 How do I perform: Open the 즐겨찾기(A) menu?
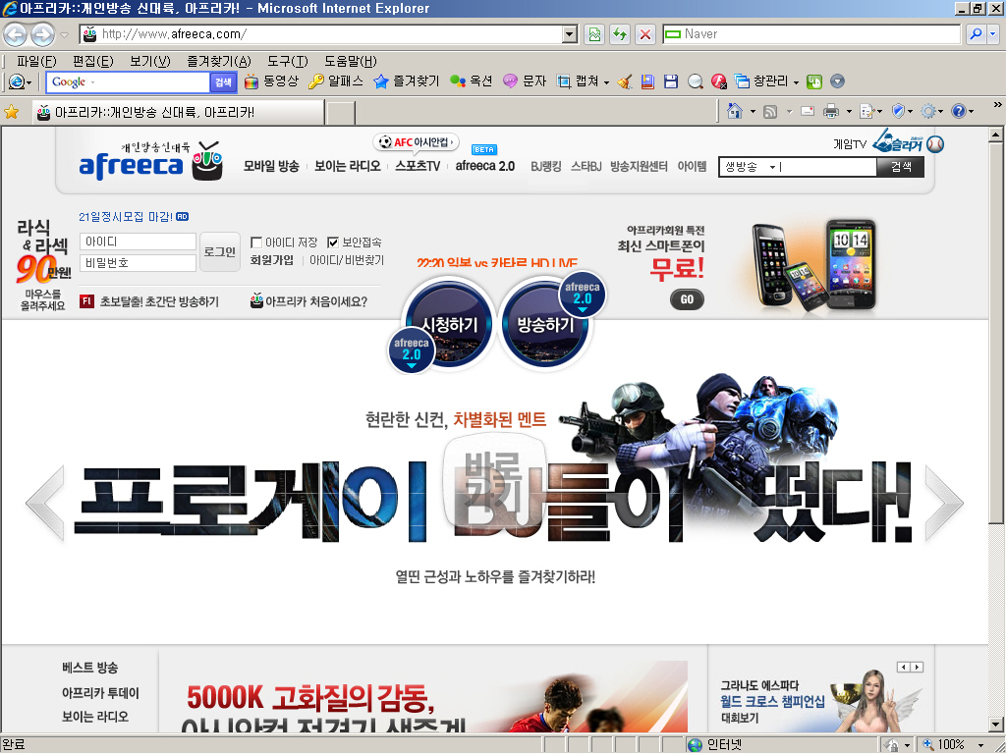tap(219, 61)
